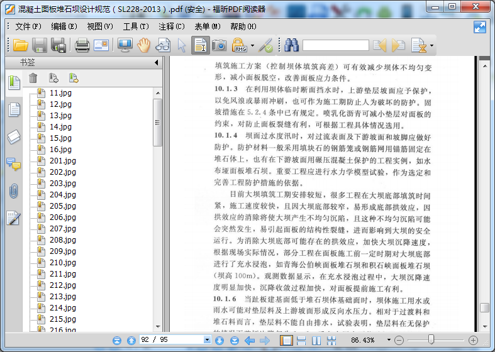This screenshot has width=495, height=352.
Task: Open the toolbar overflow dropdown arrow
Action: [431, 46]
